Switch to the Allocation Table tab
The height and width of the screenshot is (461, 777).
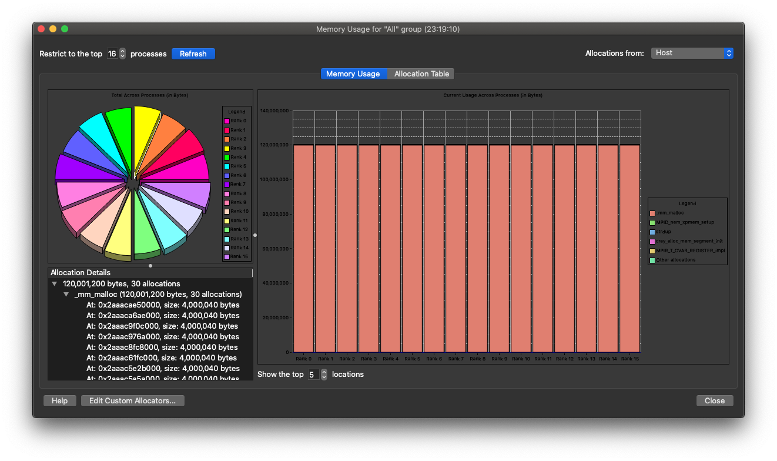(x=421, y=74)
